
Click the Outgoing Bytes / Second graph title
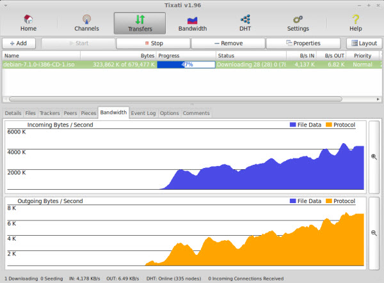click(x=50, y=201)
